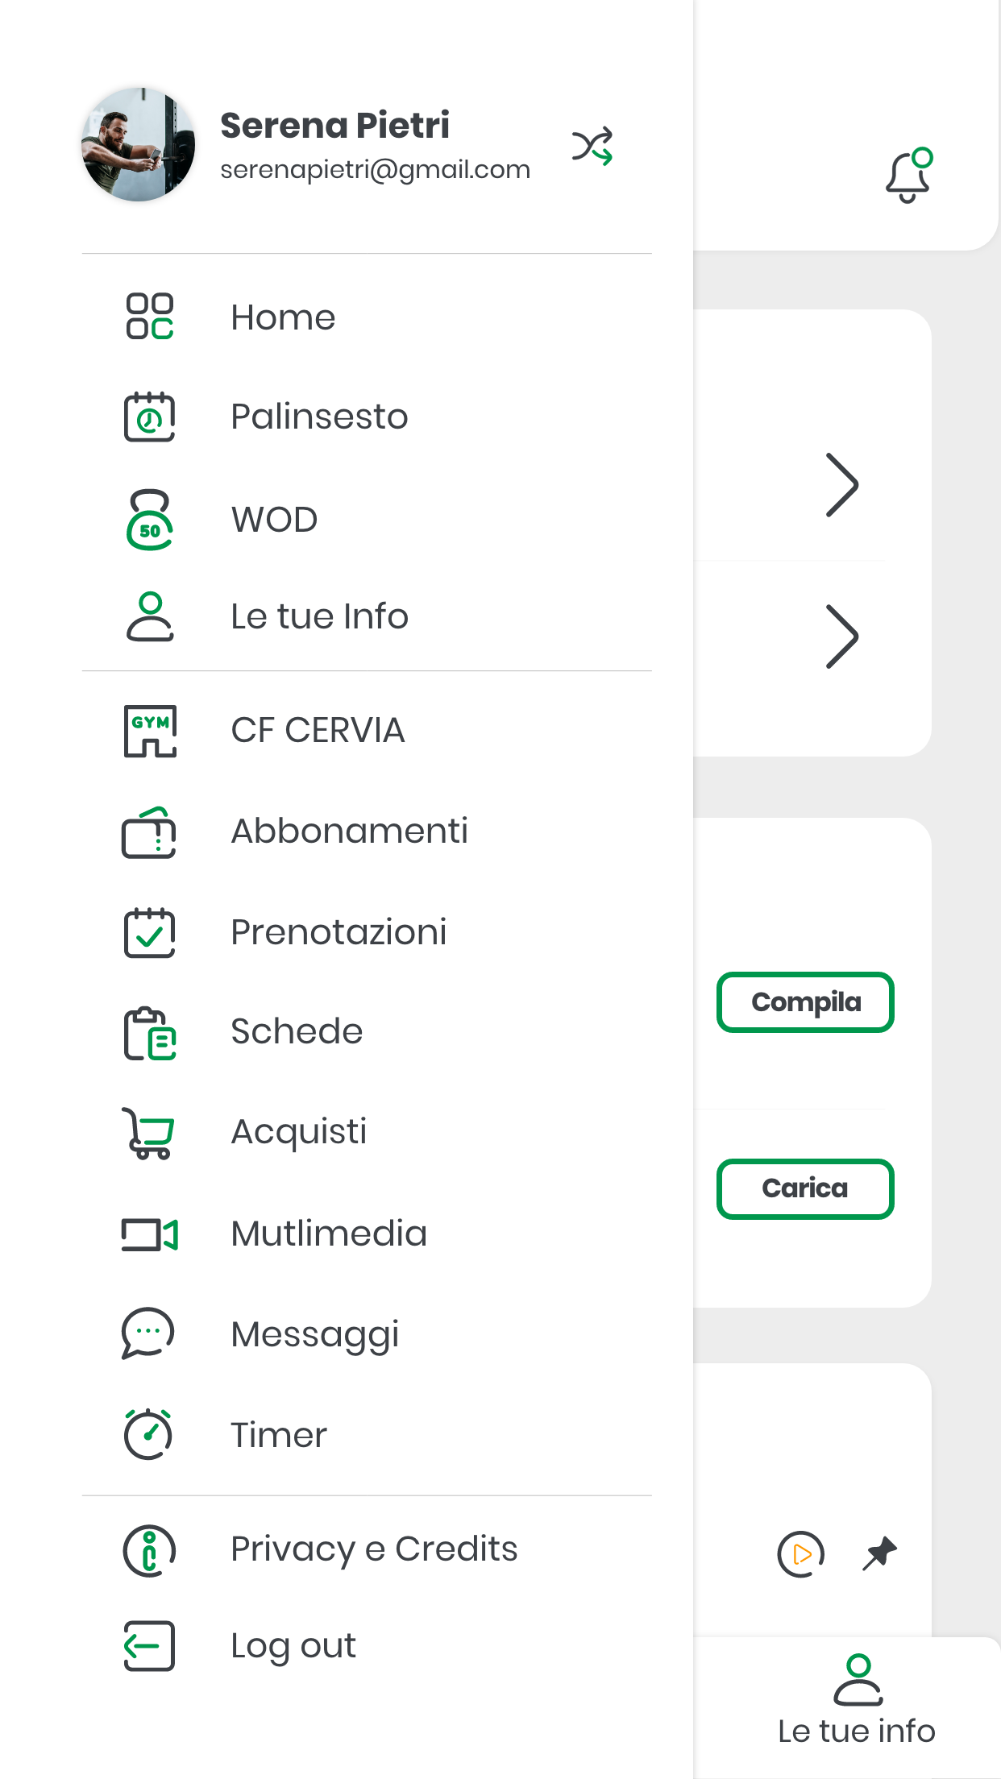
Task: Click the pin icon
Action: click(879, 1553)
